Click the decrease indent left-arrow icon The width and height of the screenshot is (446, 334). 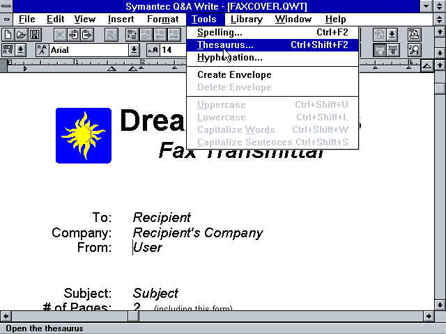160,35
